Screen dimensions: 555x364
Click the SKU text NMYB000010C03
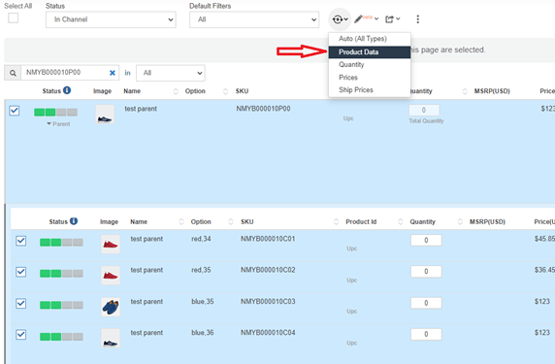coord(268,301)
